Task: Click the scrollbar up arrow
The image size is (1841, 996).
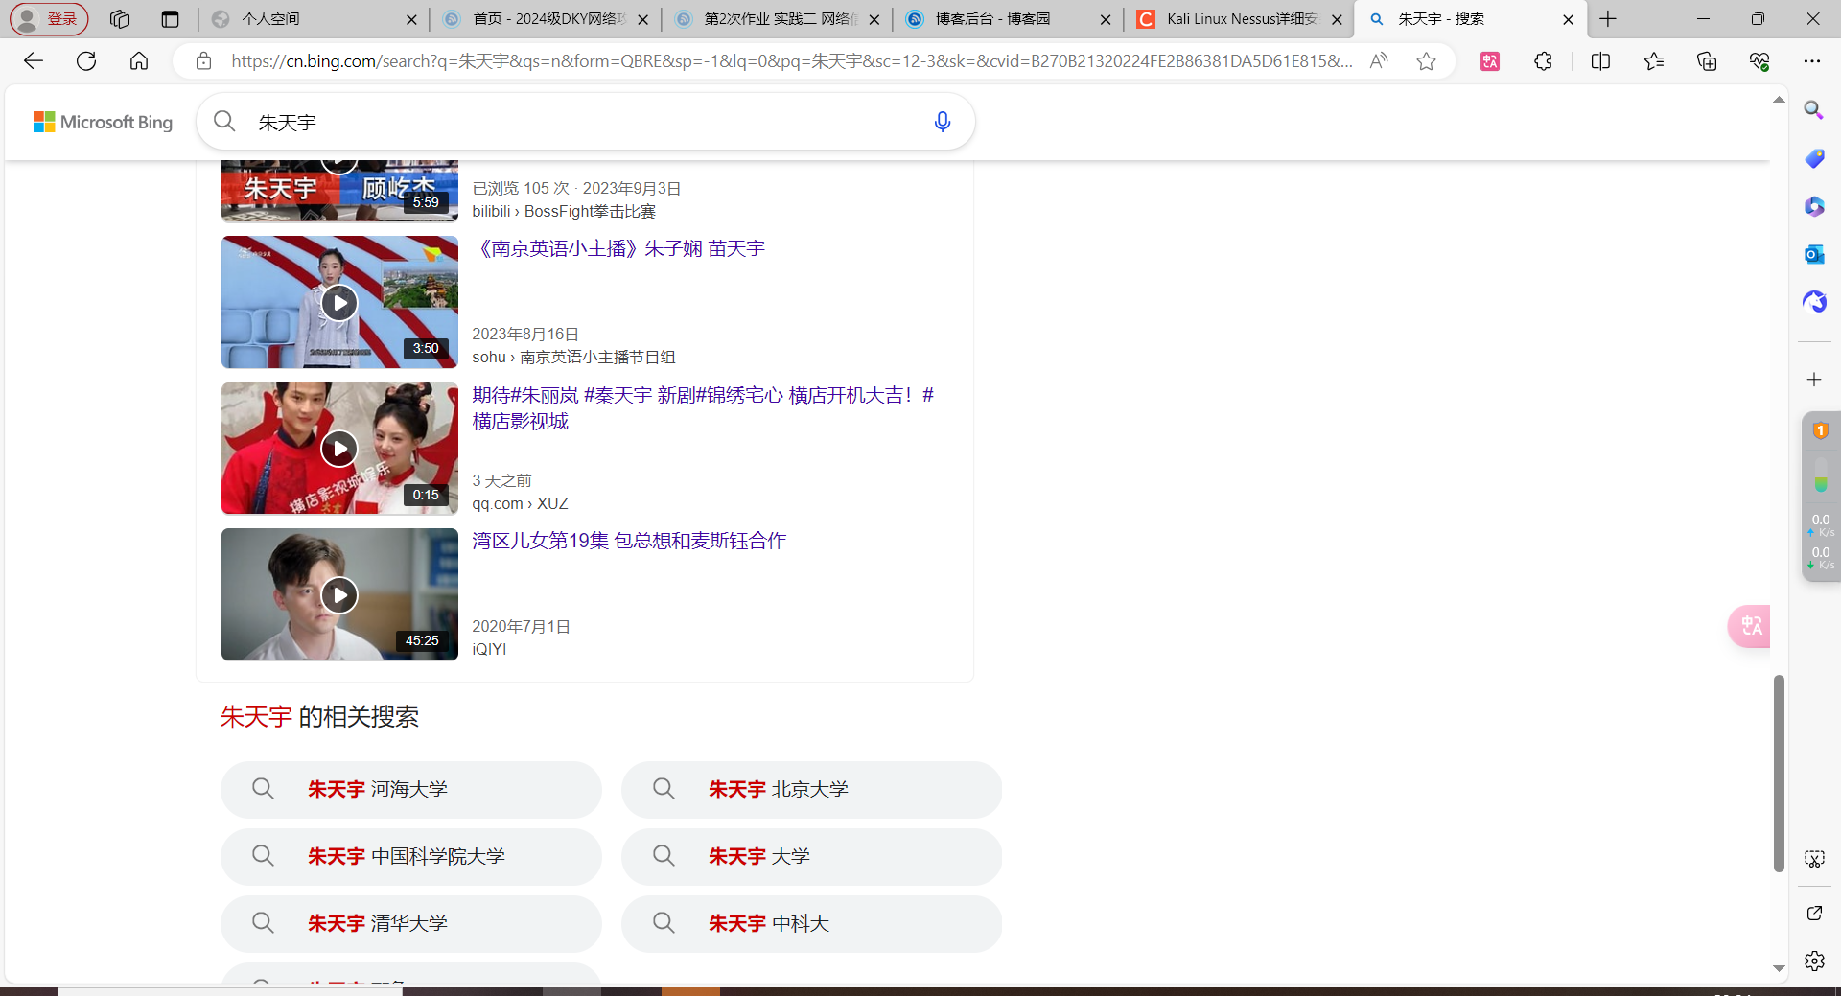Action: click(1779, 100)
